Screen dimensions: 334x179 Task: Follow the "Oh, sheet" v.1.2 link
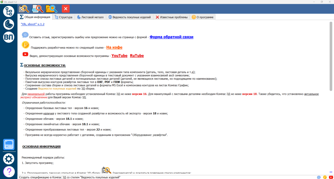[x=33, y=24]
